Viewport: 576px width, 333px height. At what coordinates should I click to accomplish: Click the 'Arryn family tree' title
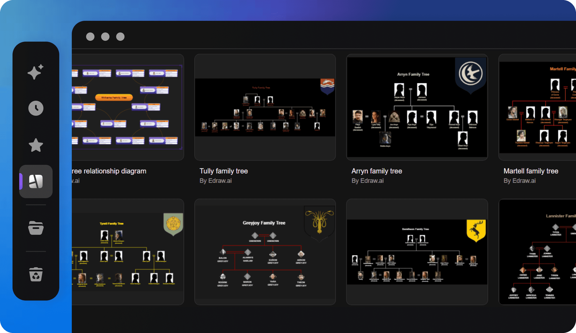pos(377,171)
